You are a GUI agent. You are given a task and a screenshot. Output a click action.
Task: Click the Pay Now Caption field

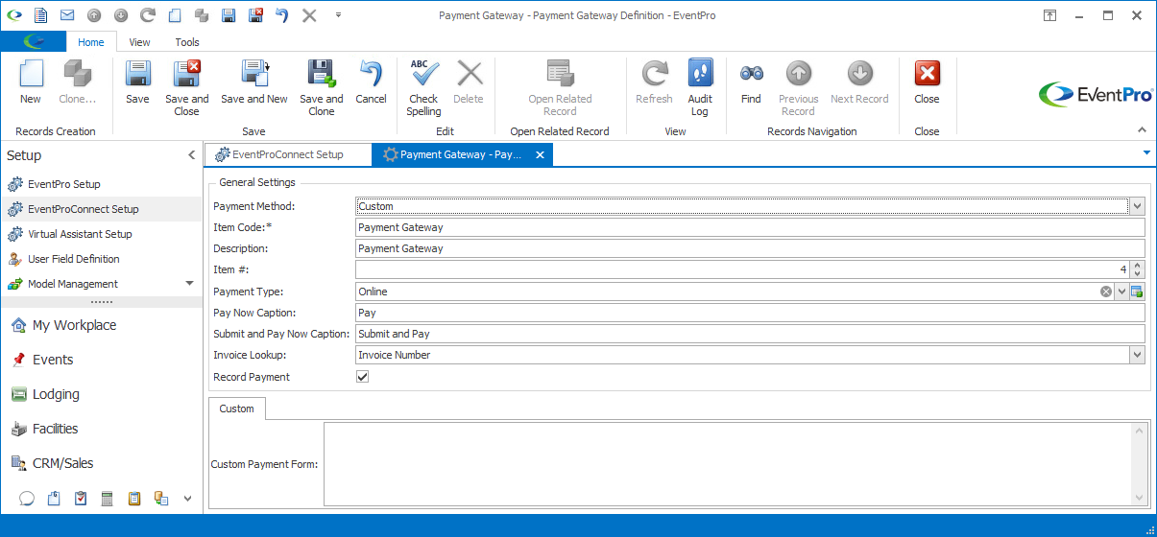click(x=750, y=313)
